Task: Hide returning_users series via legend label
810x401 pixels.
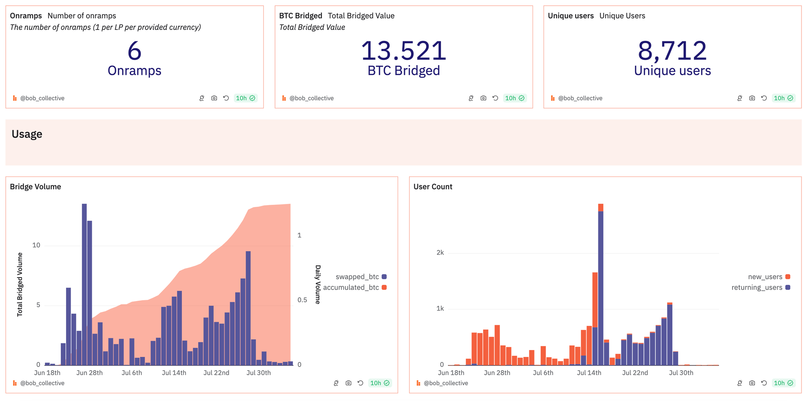Action: [757, 288]
